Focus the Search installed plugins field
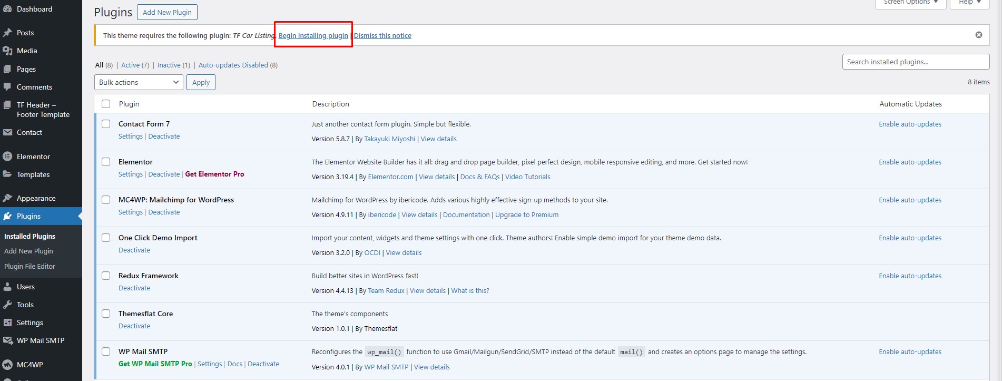Image resolution: width=1002 pixels, height=381 pixels. click(x=916, y=62)
